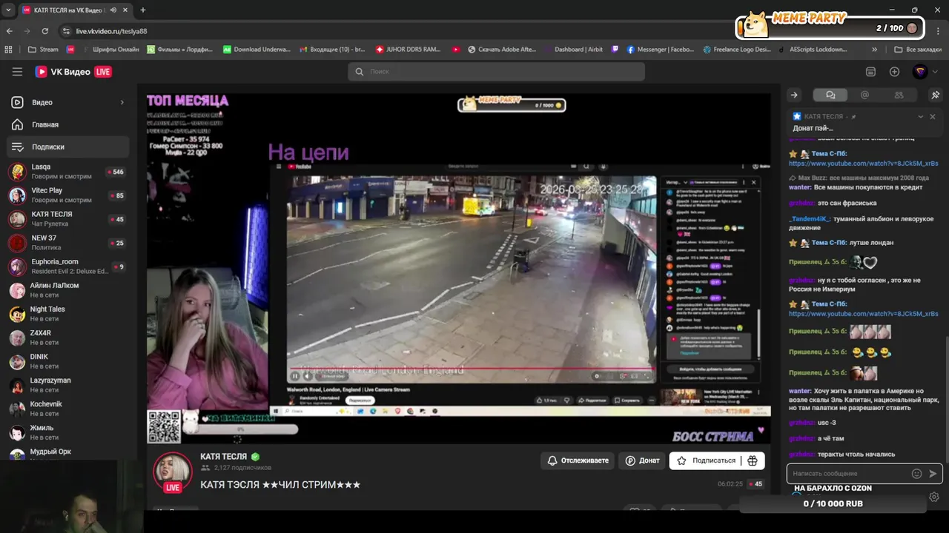
Task: Mute the tab via speaker icon
Action: point(113,10)
